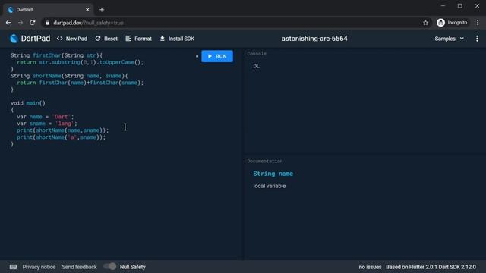Toggle the Null Safety switch
This screenshot has width=486, height=273.
[110, 266]
